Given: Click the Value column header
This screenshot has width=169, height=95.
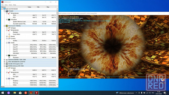Looking at the screenshot, I should [32, 7].
